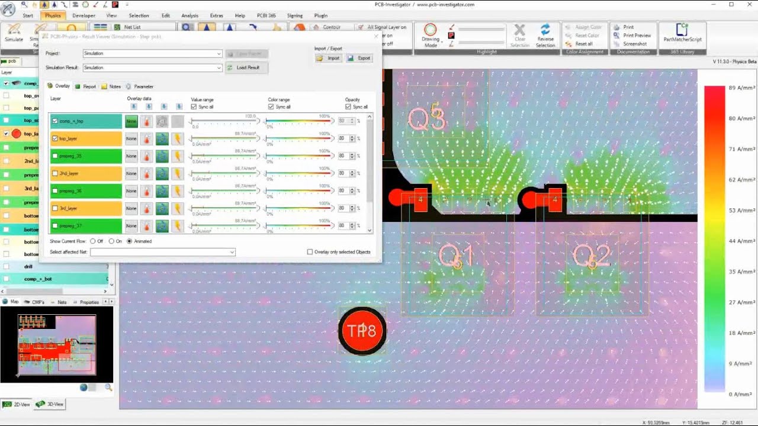Set Show Current Flow to Off
This screenshot has width=758, height=426.
pyautogui.click(x=92, y=241)
